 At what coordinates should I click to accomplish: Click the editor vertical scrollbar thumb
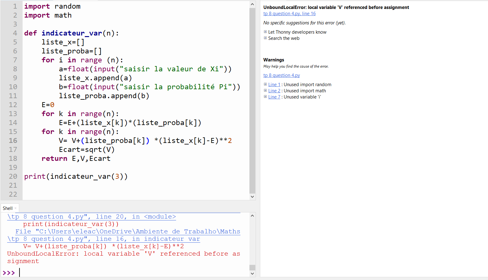252,99
